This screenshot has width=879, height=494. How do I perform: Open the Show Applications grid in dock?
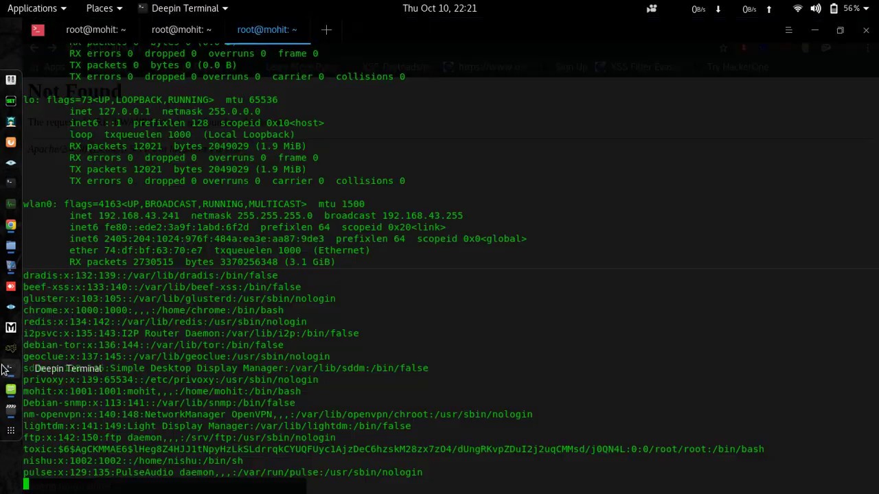click(x=11, y=430)
